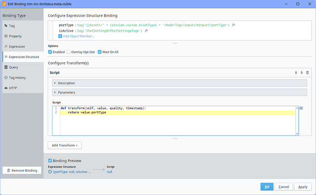Click the Ignition app icon in title bar
The height and width of the screenshot is (195, 316).
click(4, 4)
